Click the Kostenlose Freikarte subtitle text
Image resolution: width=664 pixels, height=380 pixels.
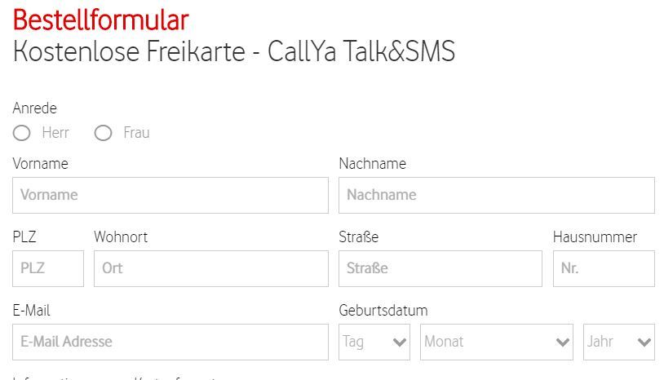(233, 51)
